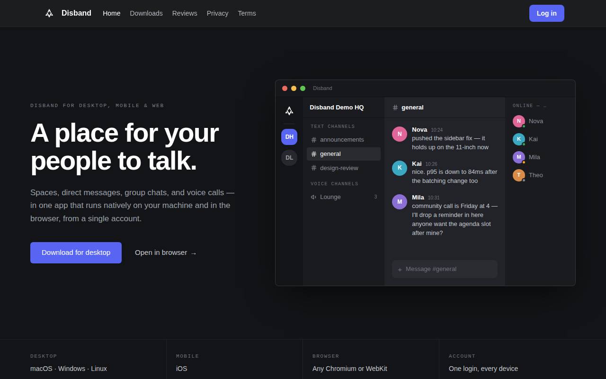Click the Disband home icon in app sidebar

click(289, 111)
